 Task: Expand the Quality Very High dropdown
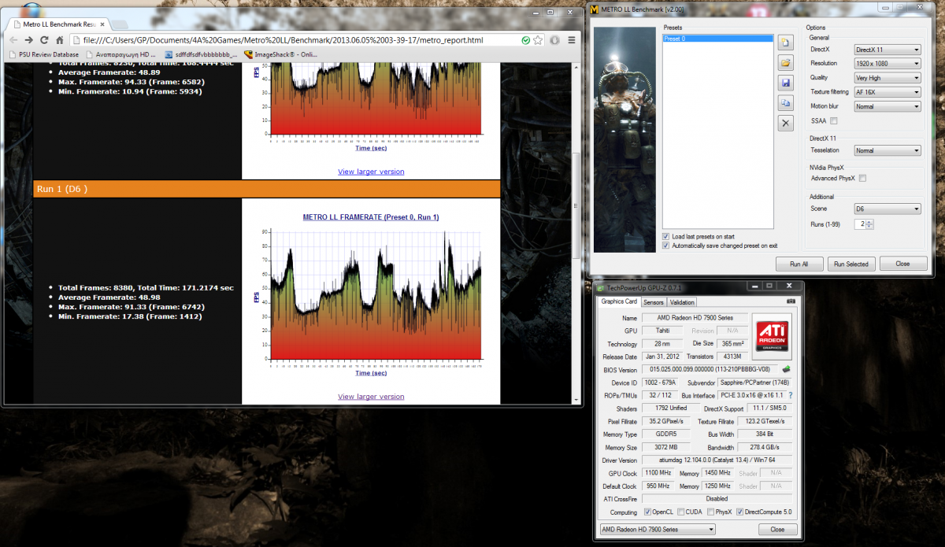click(888, 78)
